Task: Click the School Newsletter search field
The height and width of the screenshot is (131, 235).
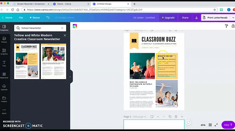Action: pos(40,28)
